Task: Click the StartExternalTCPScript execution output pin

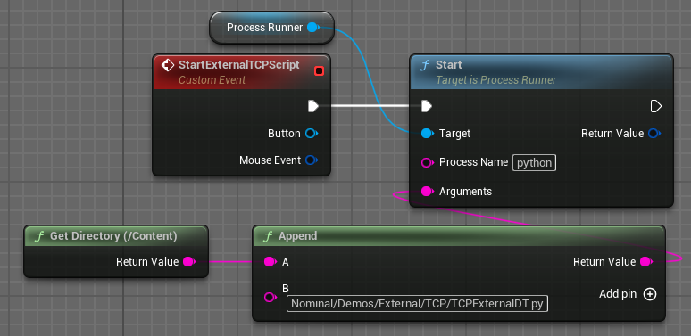Action: point(313,106)
